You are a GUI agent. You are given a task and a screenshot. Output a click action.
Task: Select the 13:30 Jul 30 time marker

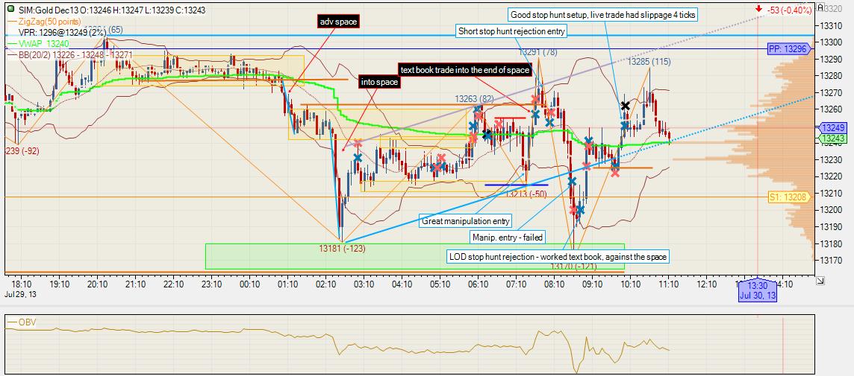[758, 290]
